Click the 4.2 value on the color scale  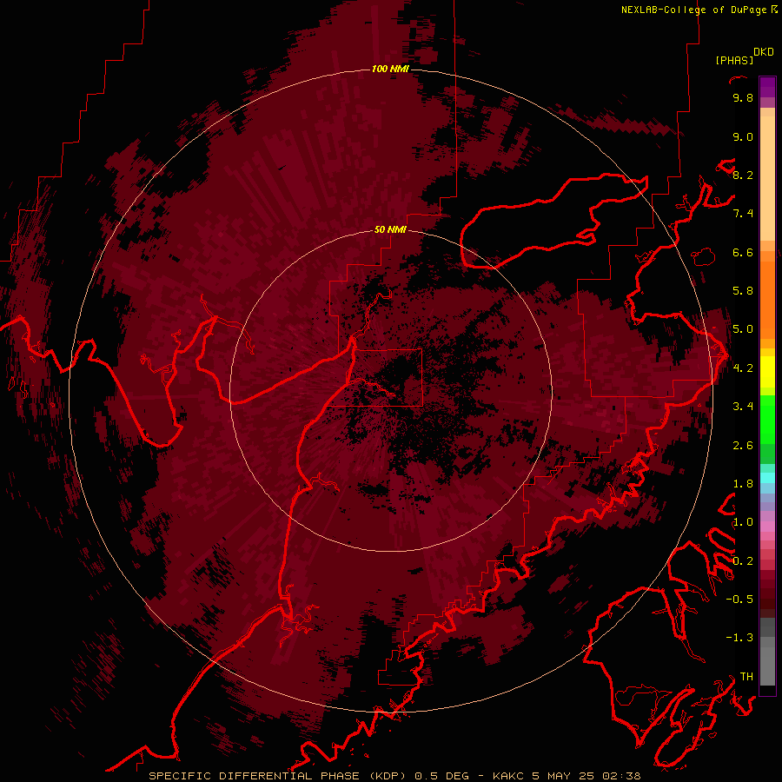(x=743, y=368)
